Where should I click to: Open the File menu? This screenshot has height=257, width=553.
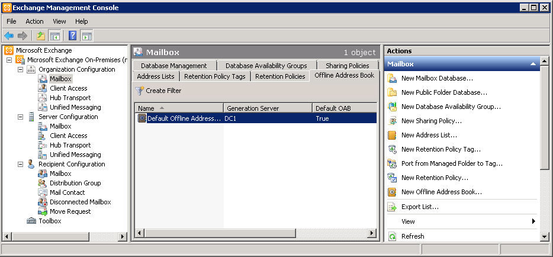click(11, 21)
